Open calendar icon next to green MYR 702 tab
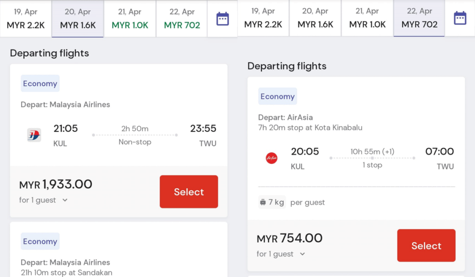The height and width of the screenshot is (277, 475). coord(223,19)
